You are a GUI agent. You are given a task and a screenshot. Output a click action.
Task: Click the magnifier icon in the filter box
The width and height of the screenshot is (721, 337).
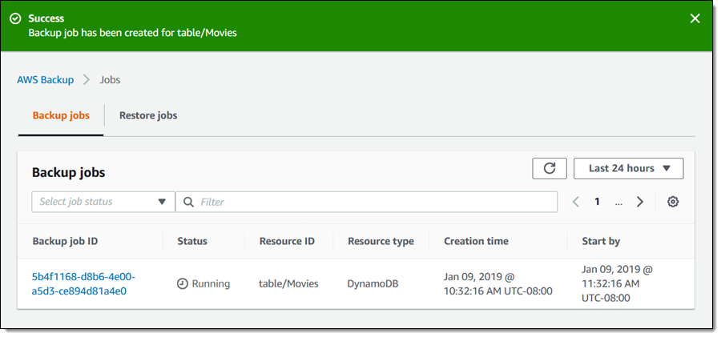pyautogui.click(x=189, y=202)
